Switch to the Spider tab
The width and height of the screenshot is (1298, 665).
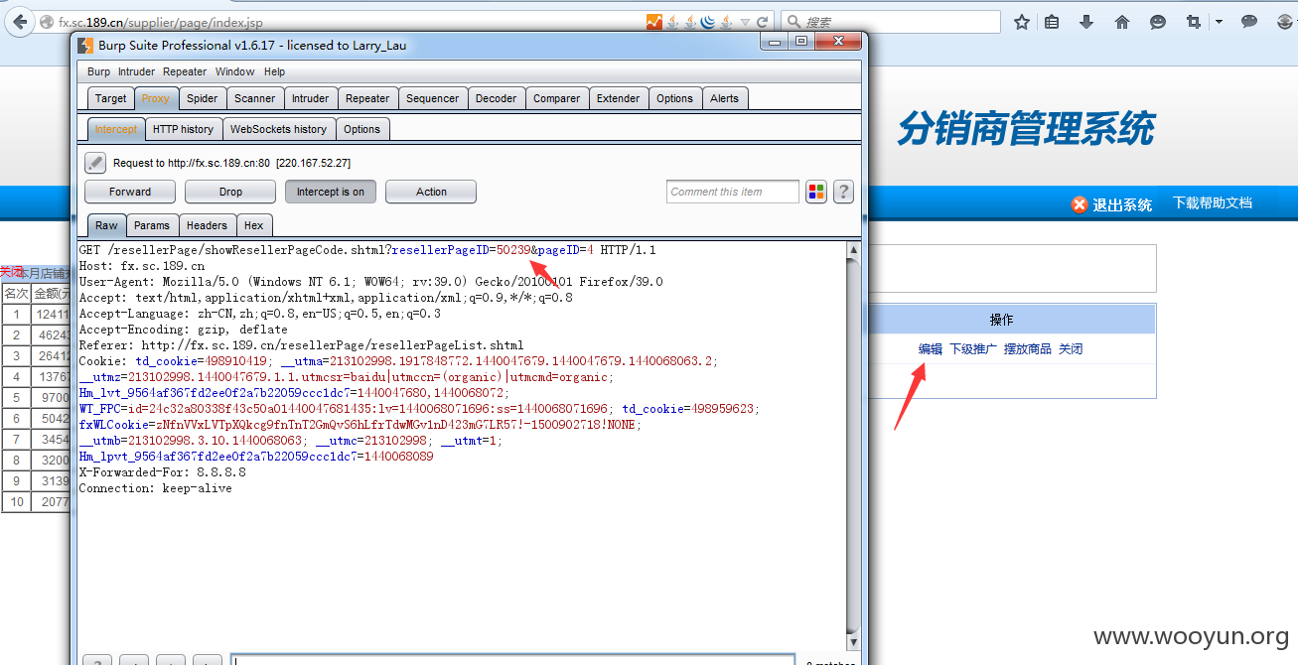pyautogui.click(x=203, y=98)
